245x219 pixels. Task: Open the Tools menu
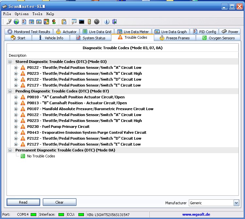click(37, 14)
